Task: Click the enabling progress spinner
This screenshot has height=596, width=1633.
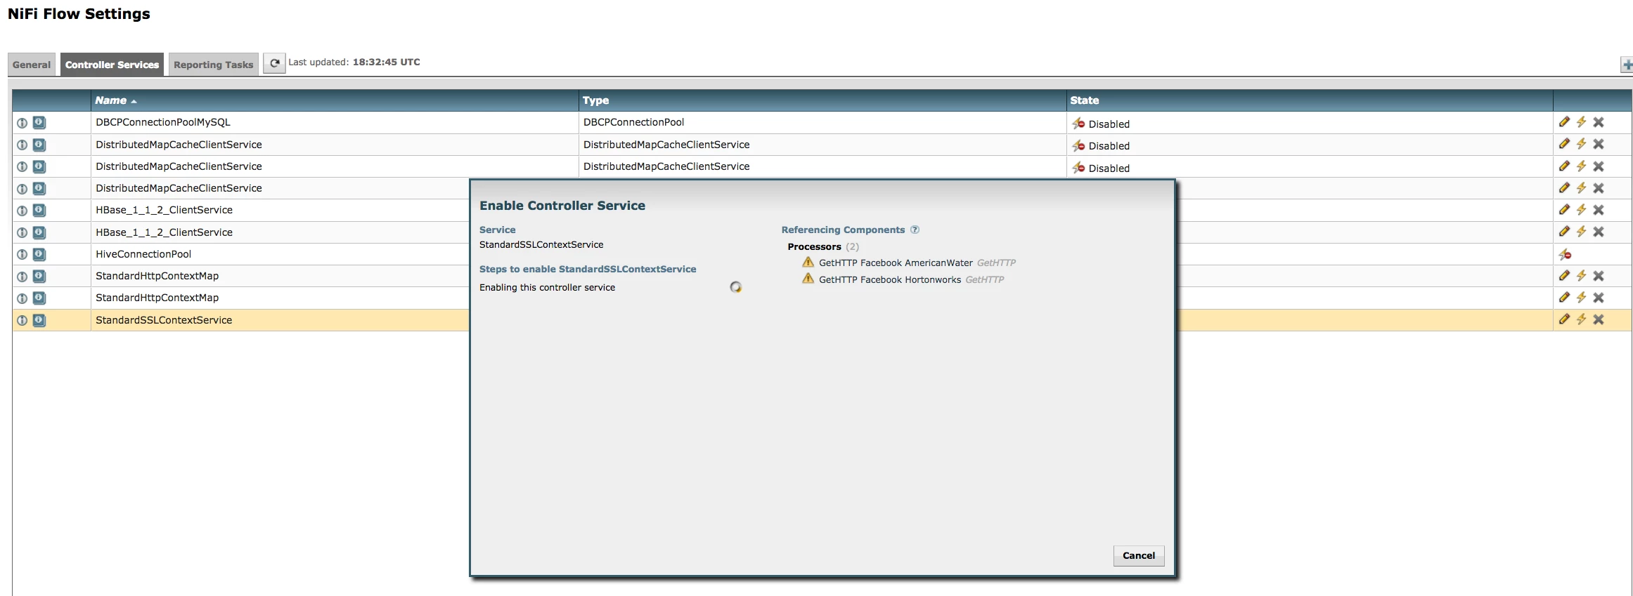Action: coord(735,287)
